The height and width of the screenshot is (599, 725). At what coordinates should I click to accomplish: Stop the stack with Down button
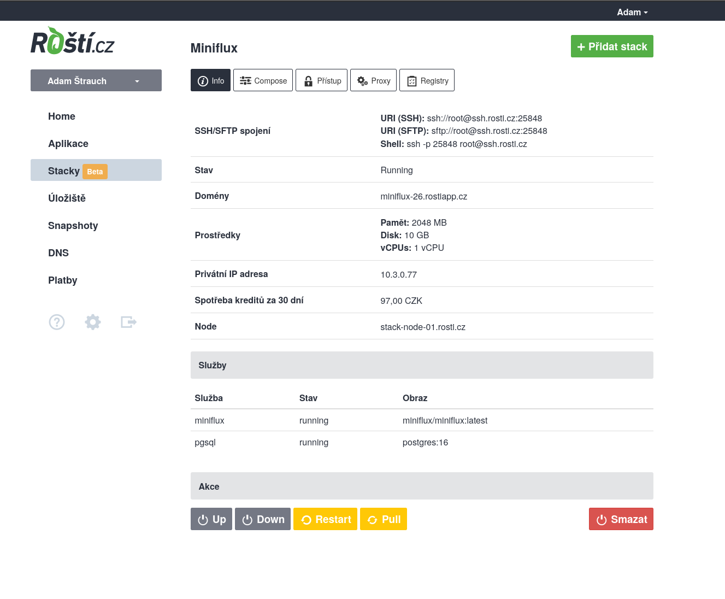[x=263, y=519]
